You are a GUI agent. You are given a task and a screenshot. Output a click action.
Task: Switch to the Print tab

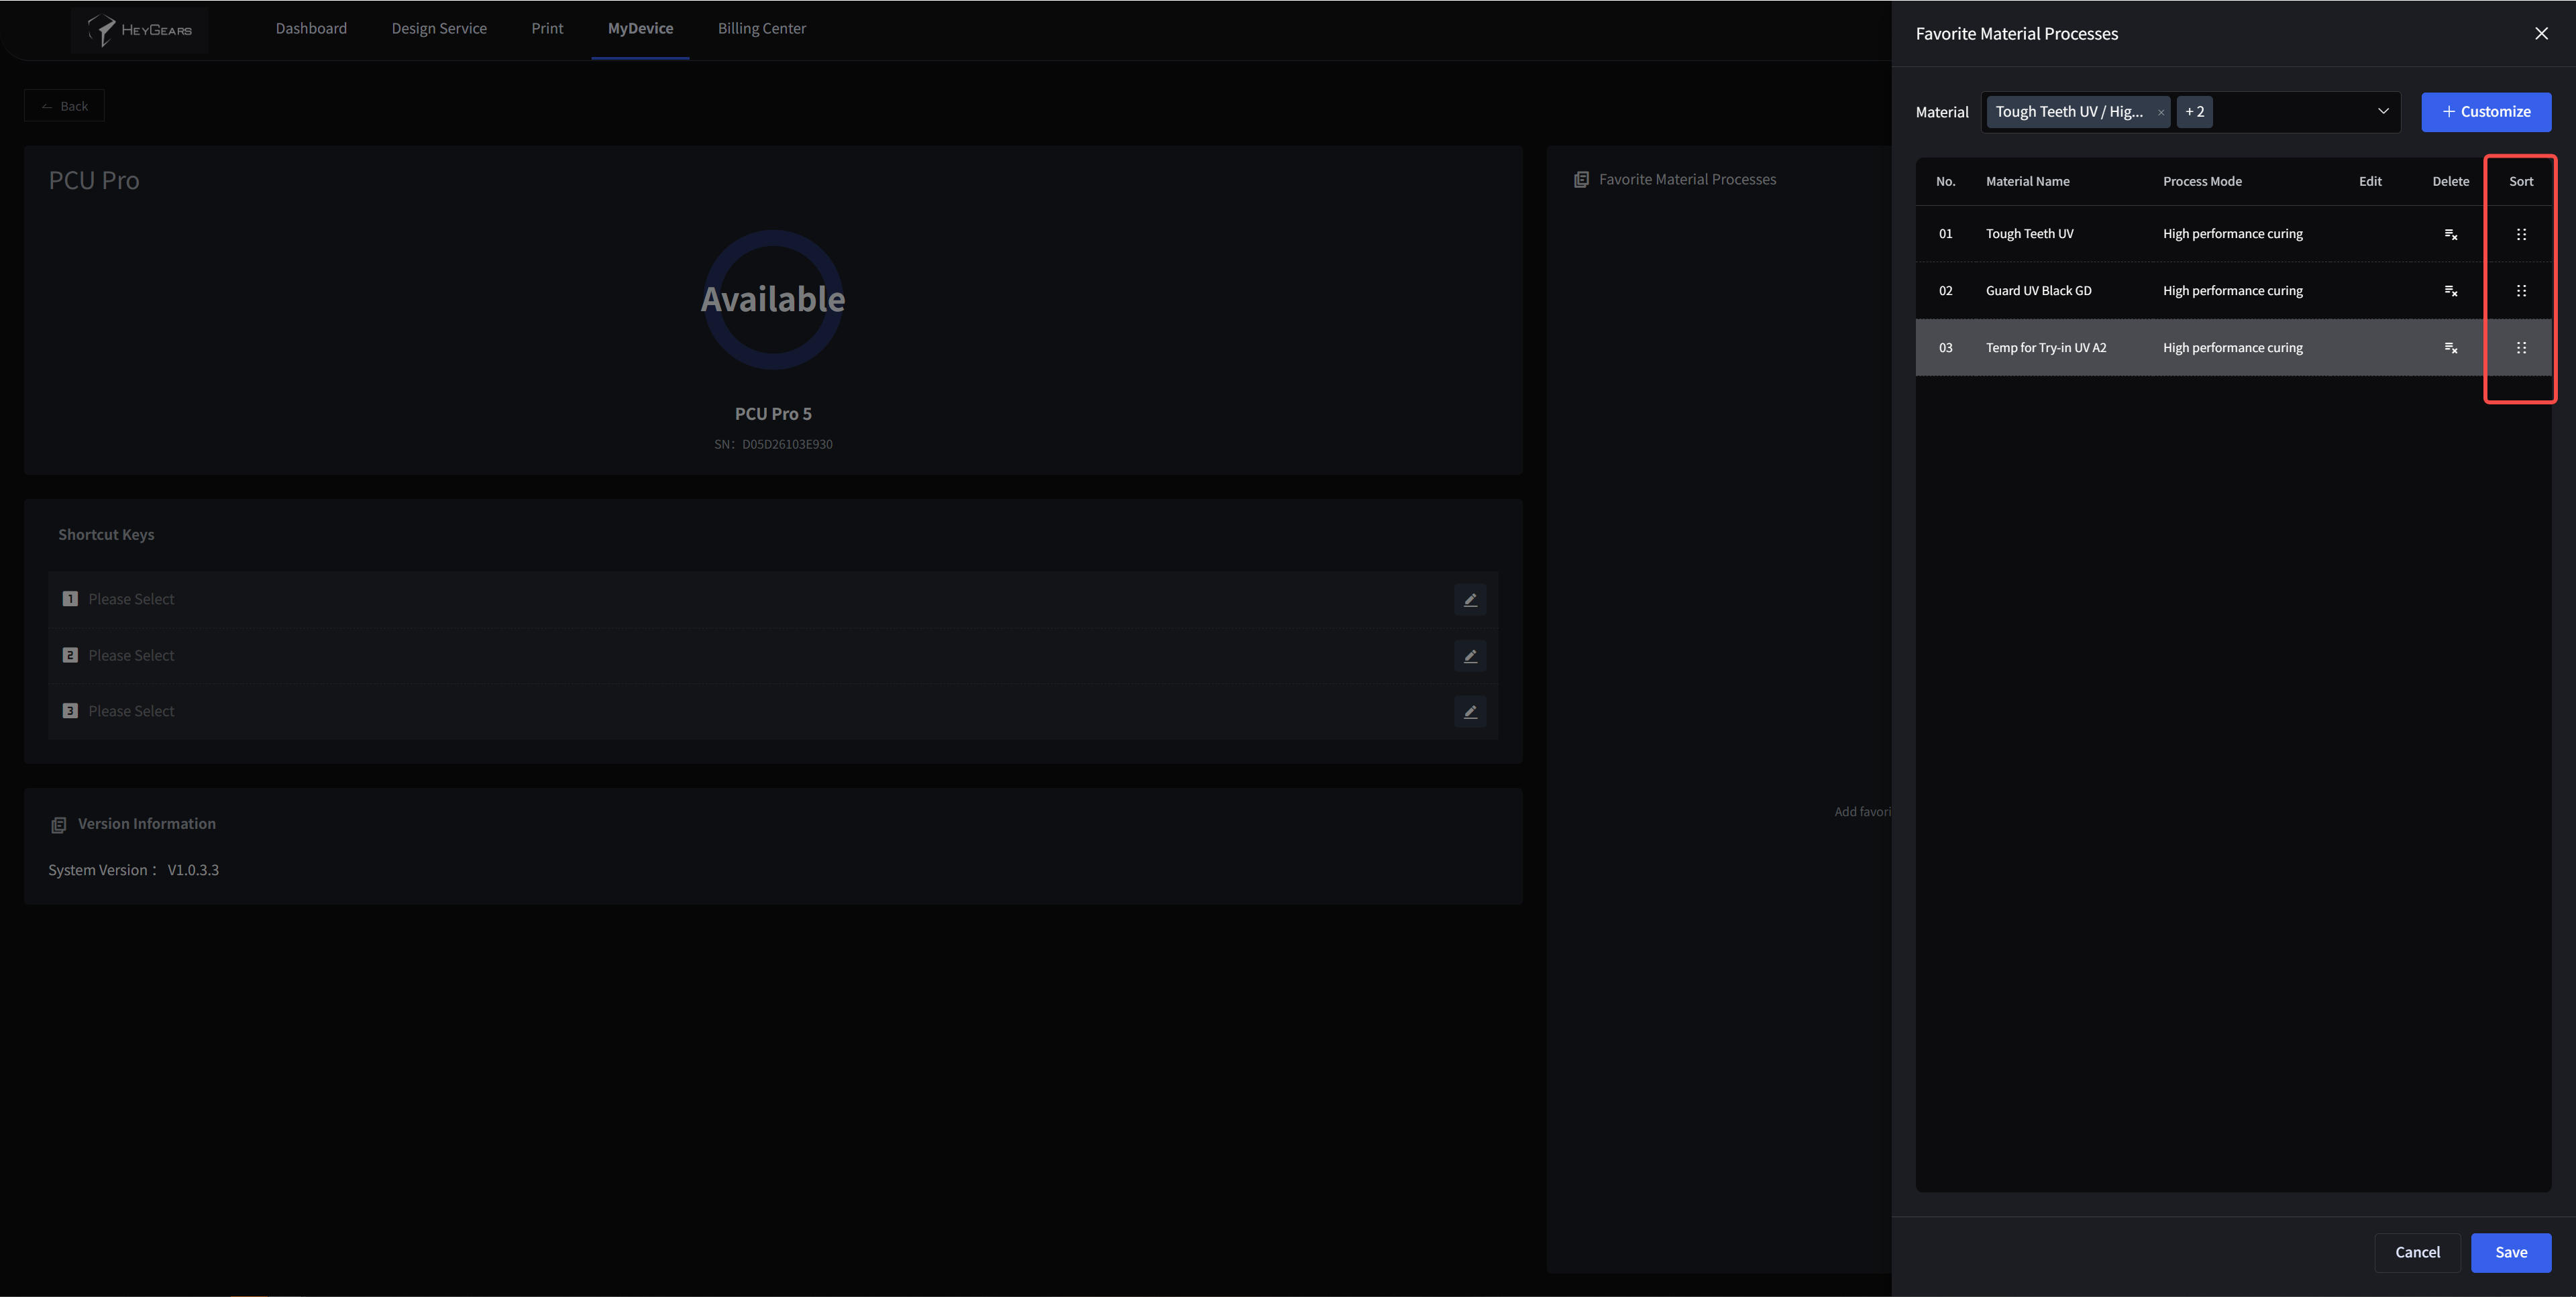[547, 29]
